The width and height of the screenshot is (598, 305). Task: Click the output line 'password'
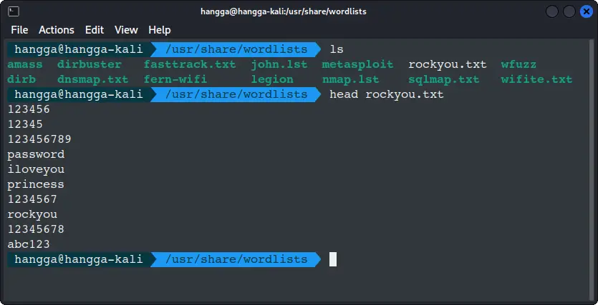point(36,154)
